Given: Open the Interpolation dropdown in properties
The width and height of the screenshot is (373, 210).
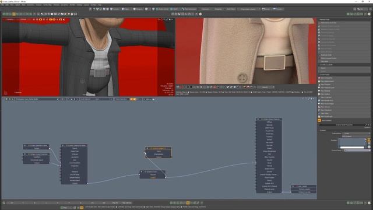Looking at the screenshot, I should coord(356,134).
